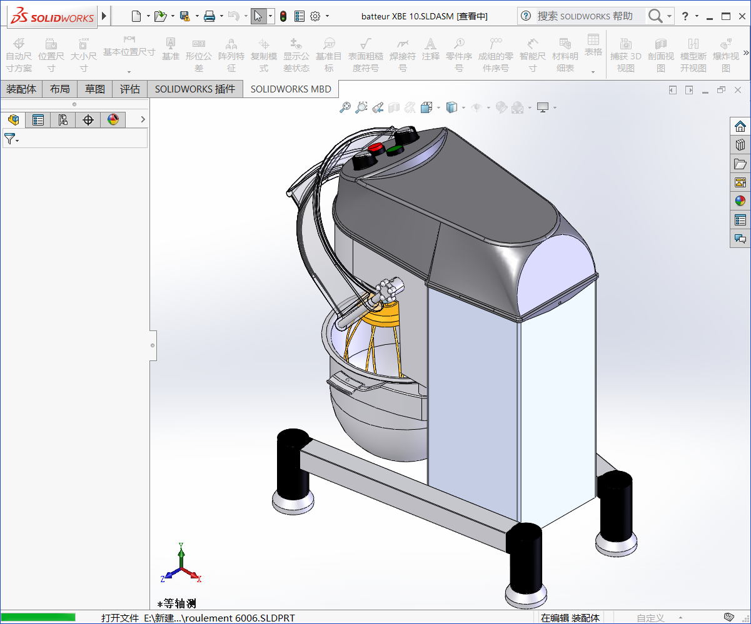Screen dimensions: 751x624
Task: Select the Display Style shaded cube icon
Action: point(452,107)
